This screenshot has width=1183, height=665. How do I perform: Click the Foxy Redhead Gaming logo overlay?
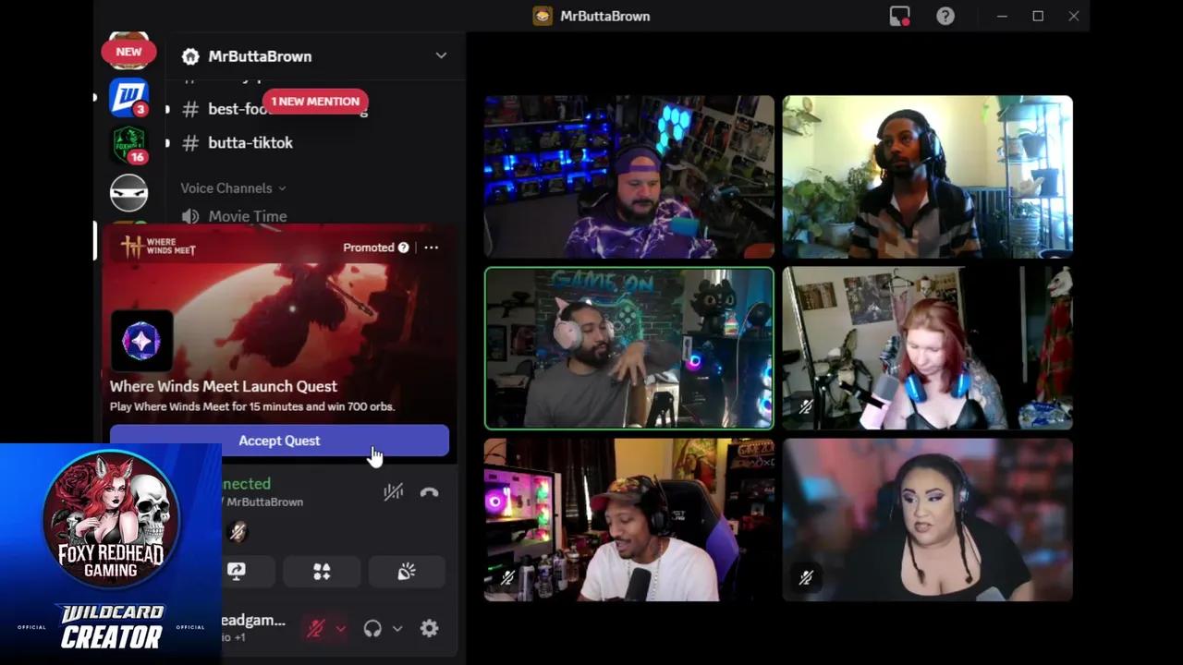point(111,521)
